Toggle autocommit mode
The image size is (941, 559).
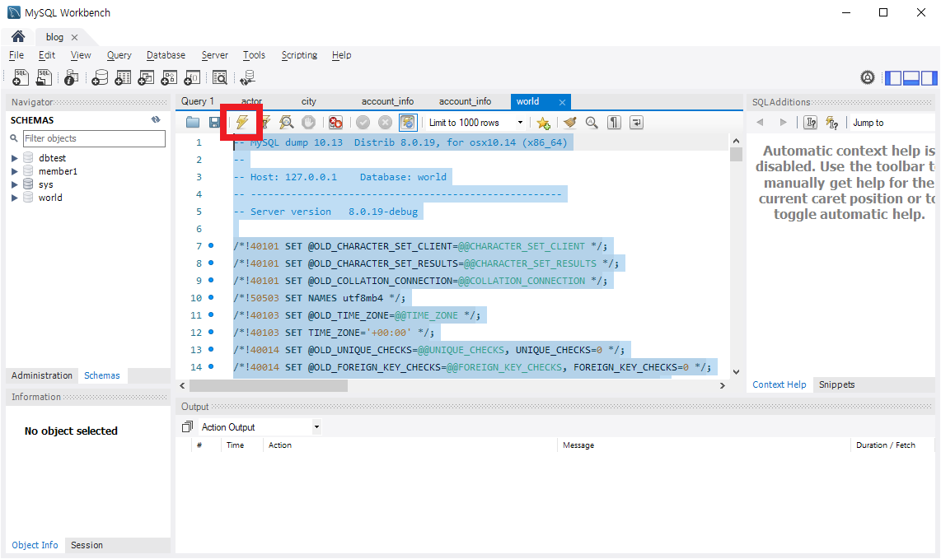(408, 123)
